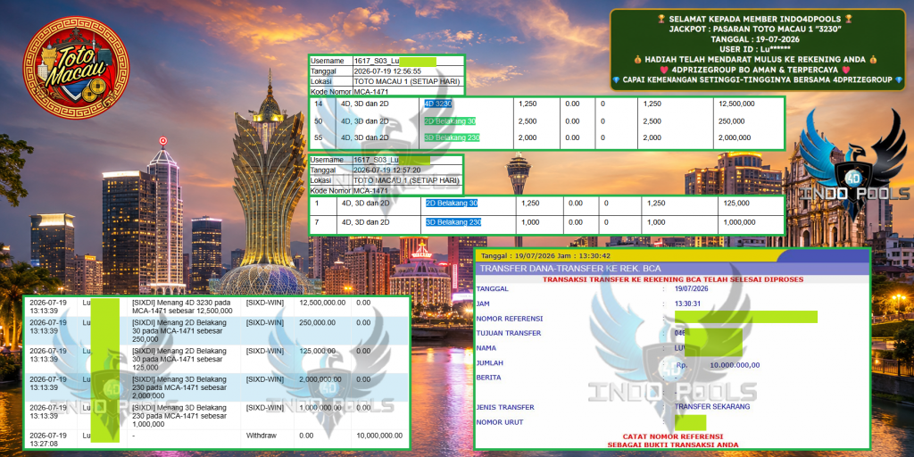Click the trophy emoji before the word SELAMAT

click(x=661, y=20)
